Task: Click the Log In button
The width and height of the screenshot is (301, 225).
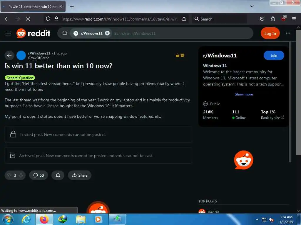Action: tap(270, 33)
